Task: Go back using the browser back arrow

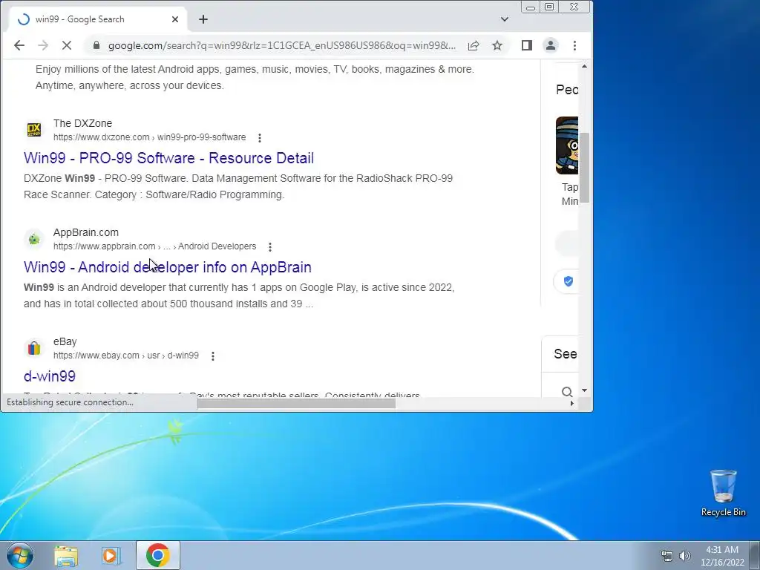Action: 19,45
